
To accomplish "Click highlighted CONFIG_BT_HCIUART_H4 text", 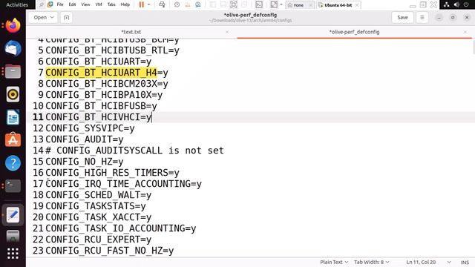I will (101, 73).
